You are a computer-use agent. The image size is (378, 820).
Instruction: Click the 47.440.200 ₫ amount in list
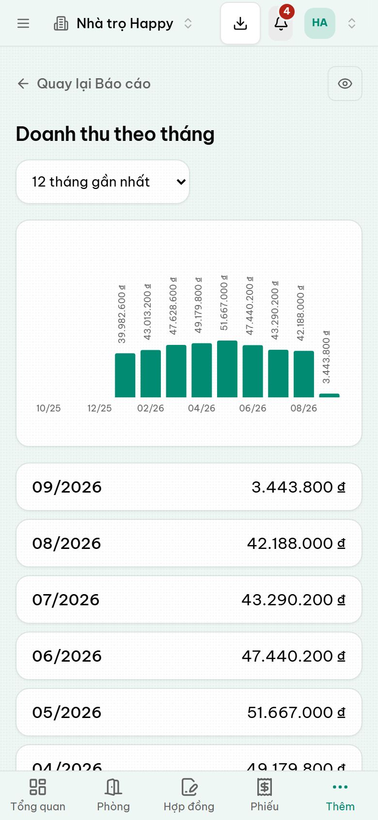point(294,656)
